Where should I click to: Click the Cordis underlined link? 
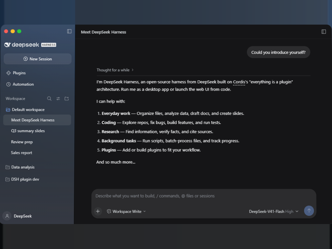(239, 82)
